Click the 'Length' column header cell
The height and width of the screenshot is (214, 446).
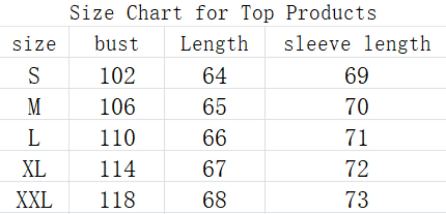(x=214, y=44)
